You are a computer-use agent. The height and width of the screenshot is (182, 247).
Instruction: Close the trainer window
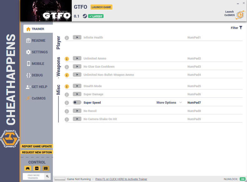[244, 3]
